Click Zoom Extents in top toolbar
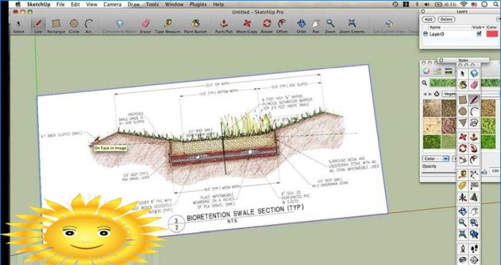 pyautogui.click(x=352, y=26)
